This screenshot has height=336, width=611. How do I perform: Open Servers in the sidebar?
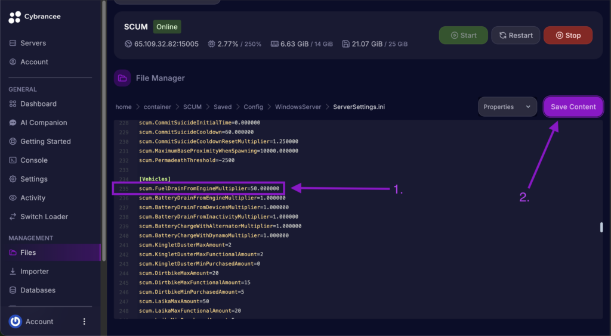point(33,43)
